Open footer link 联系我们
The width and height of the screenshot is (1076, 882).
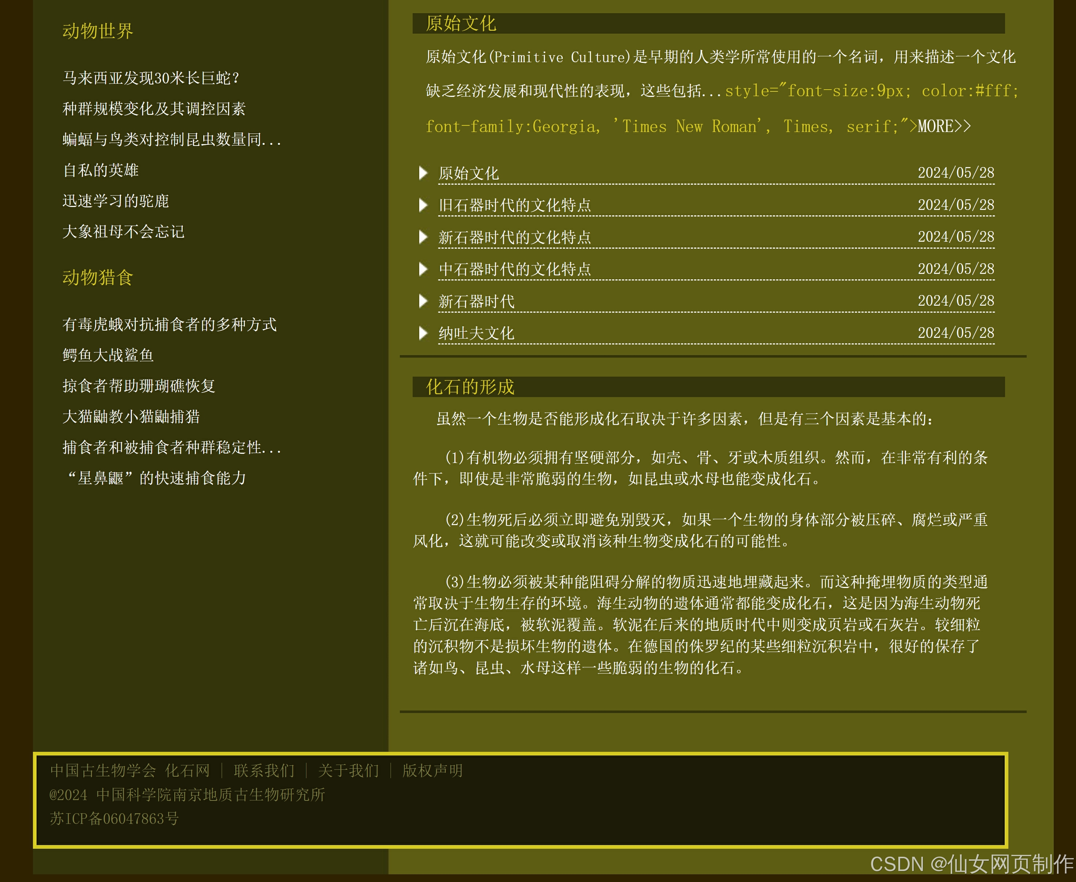tap(264, 771)
